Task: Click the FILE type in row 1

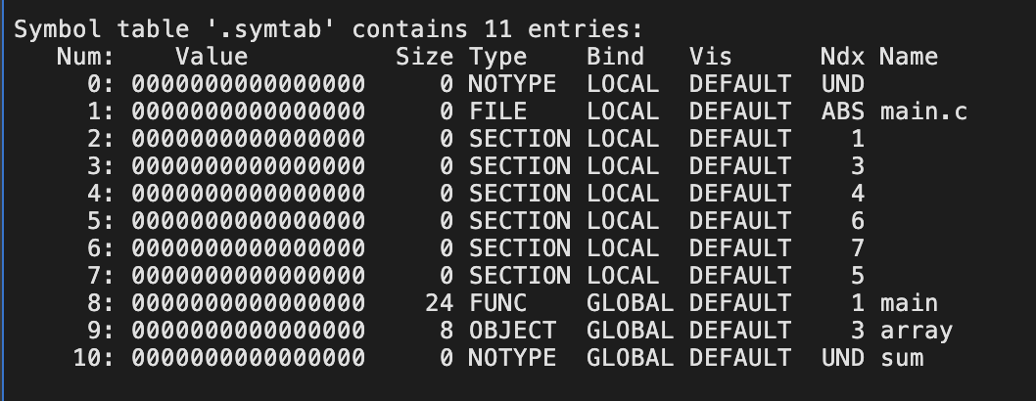Action: pos(498,111)
